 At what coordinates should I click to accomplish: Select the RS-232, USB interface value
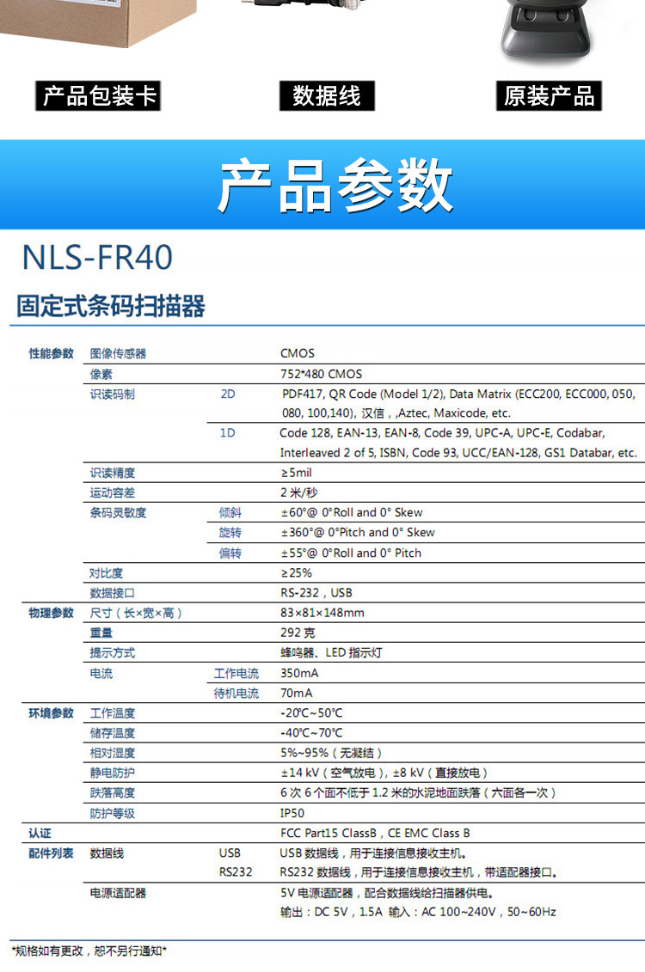tap(316, 593)
